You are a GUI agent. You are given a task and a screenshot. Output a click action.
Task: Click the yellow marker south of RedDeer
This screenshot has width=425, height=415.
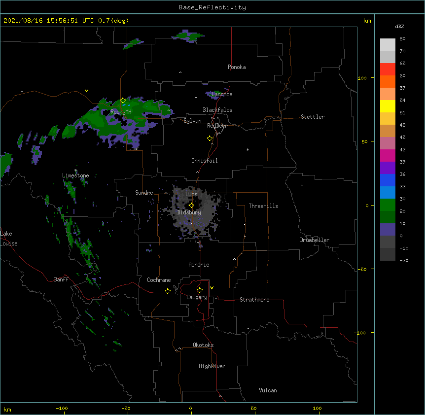click(210, 138)
